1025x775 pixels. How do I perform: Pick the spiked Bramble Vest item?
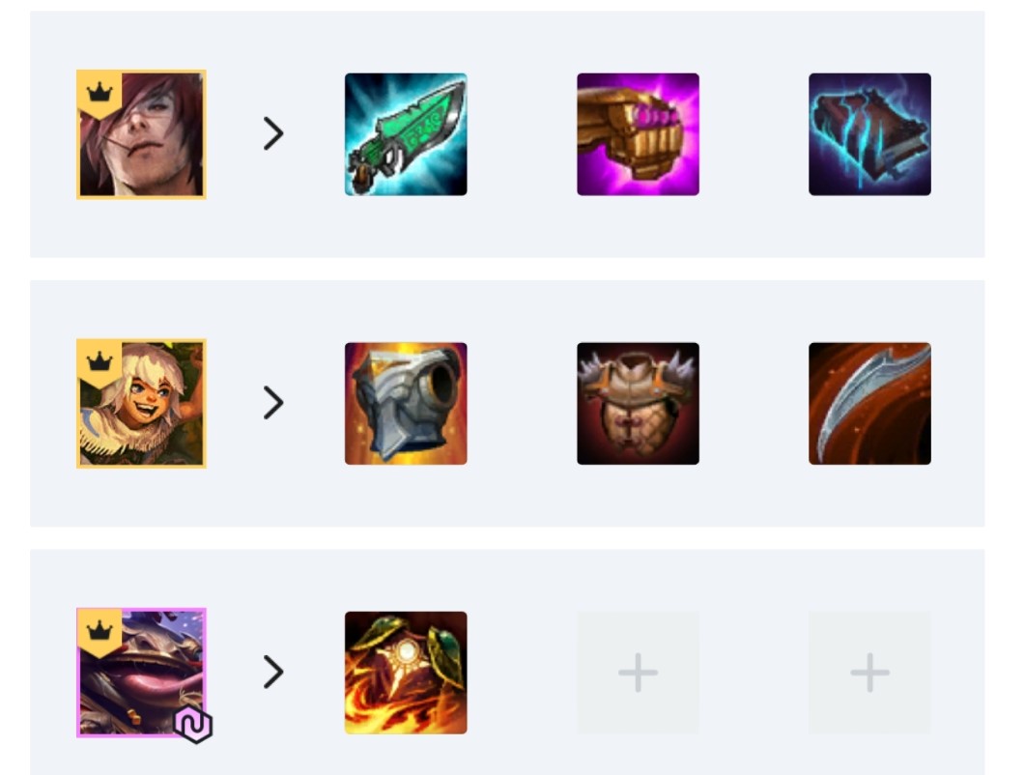pyautogui.click(x=638, y=404)
